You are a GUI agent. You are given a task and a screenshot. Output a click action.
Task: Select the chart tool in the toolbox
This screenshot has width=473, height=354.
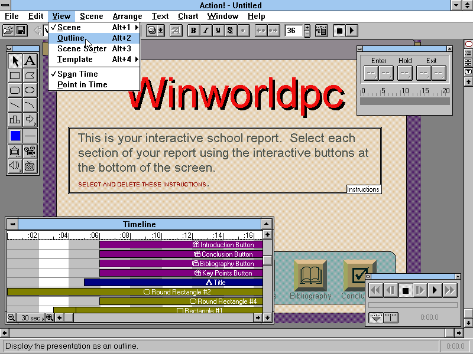(x=15, y=120)
